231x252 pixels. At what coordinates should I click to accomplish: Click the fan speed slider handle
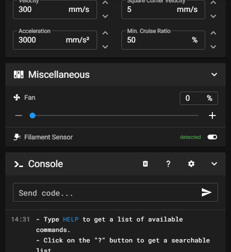(33, 115)
